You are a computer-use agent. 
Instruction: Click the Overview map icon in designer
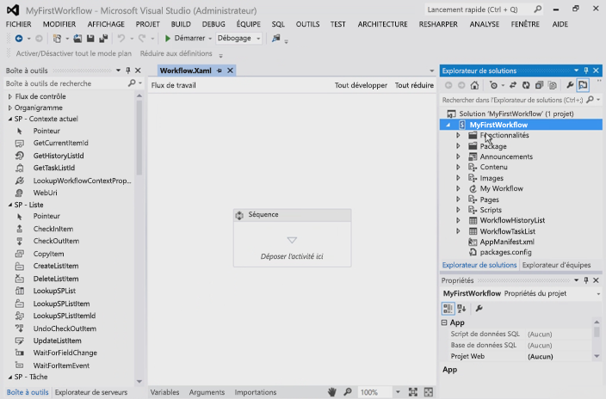pos(428,392)
